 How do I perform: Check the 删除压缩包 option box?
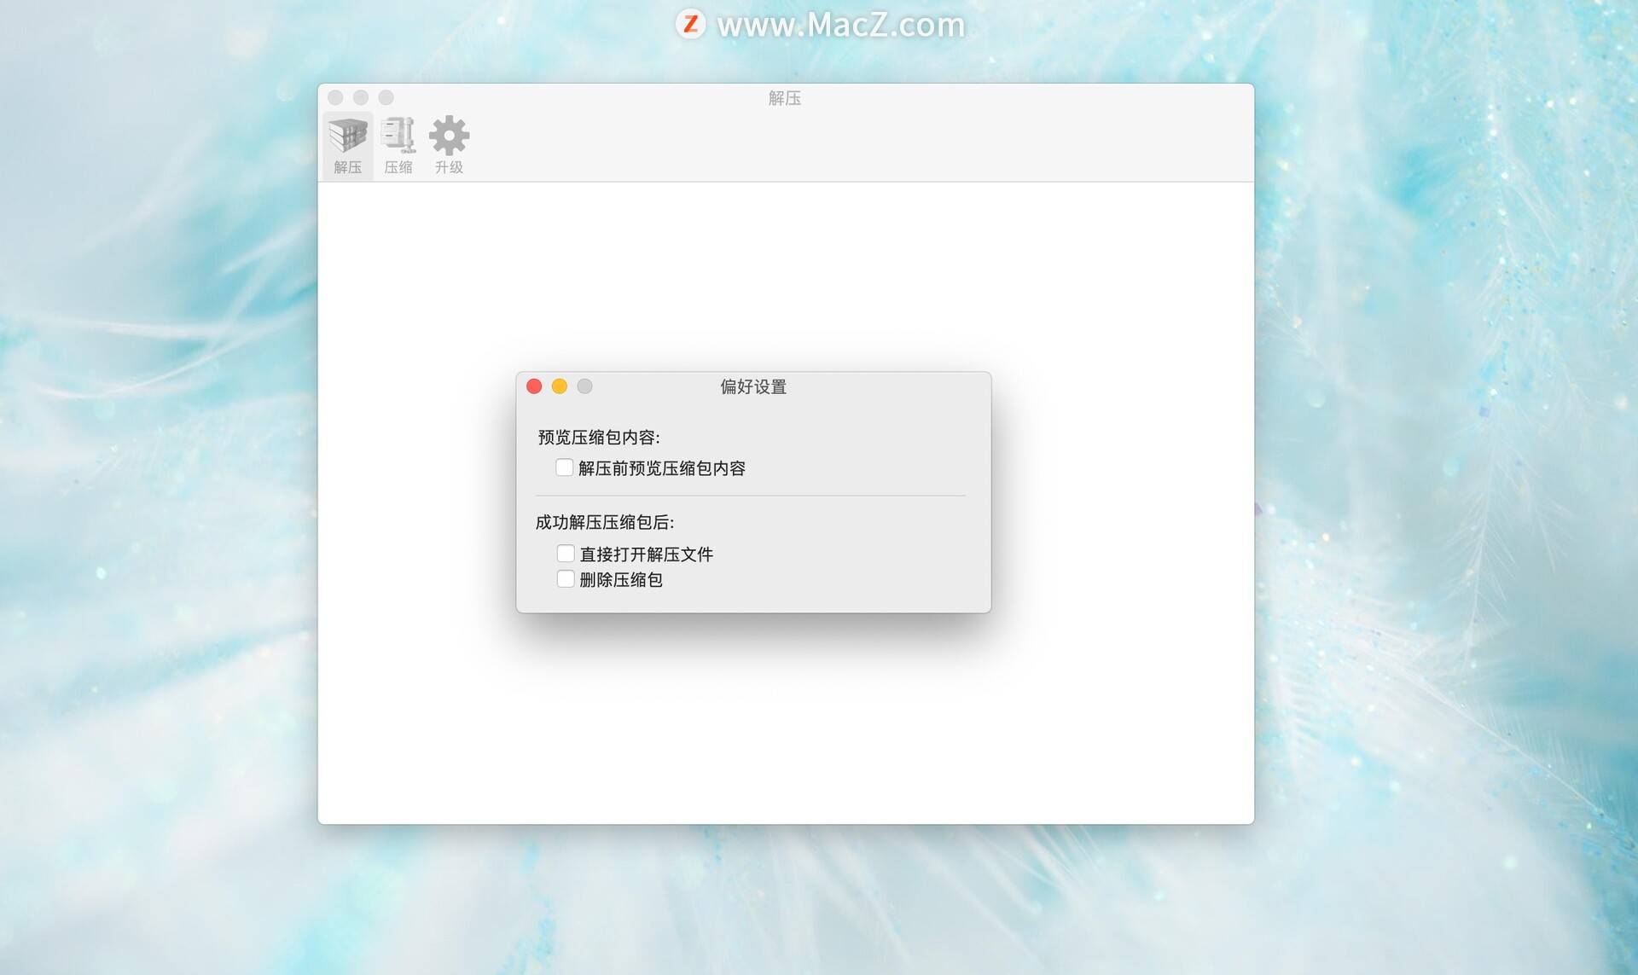(566, 579)
